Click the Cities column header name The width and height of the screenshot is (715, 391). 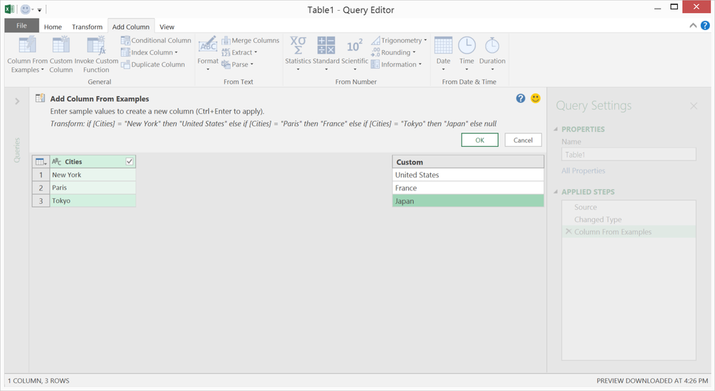click(x=74, y=162)
